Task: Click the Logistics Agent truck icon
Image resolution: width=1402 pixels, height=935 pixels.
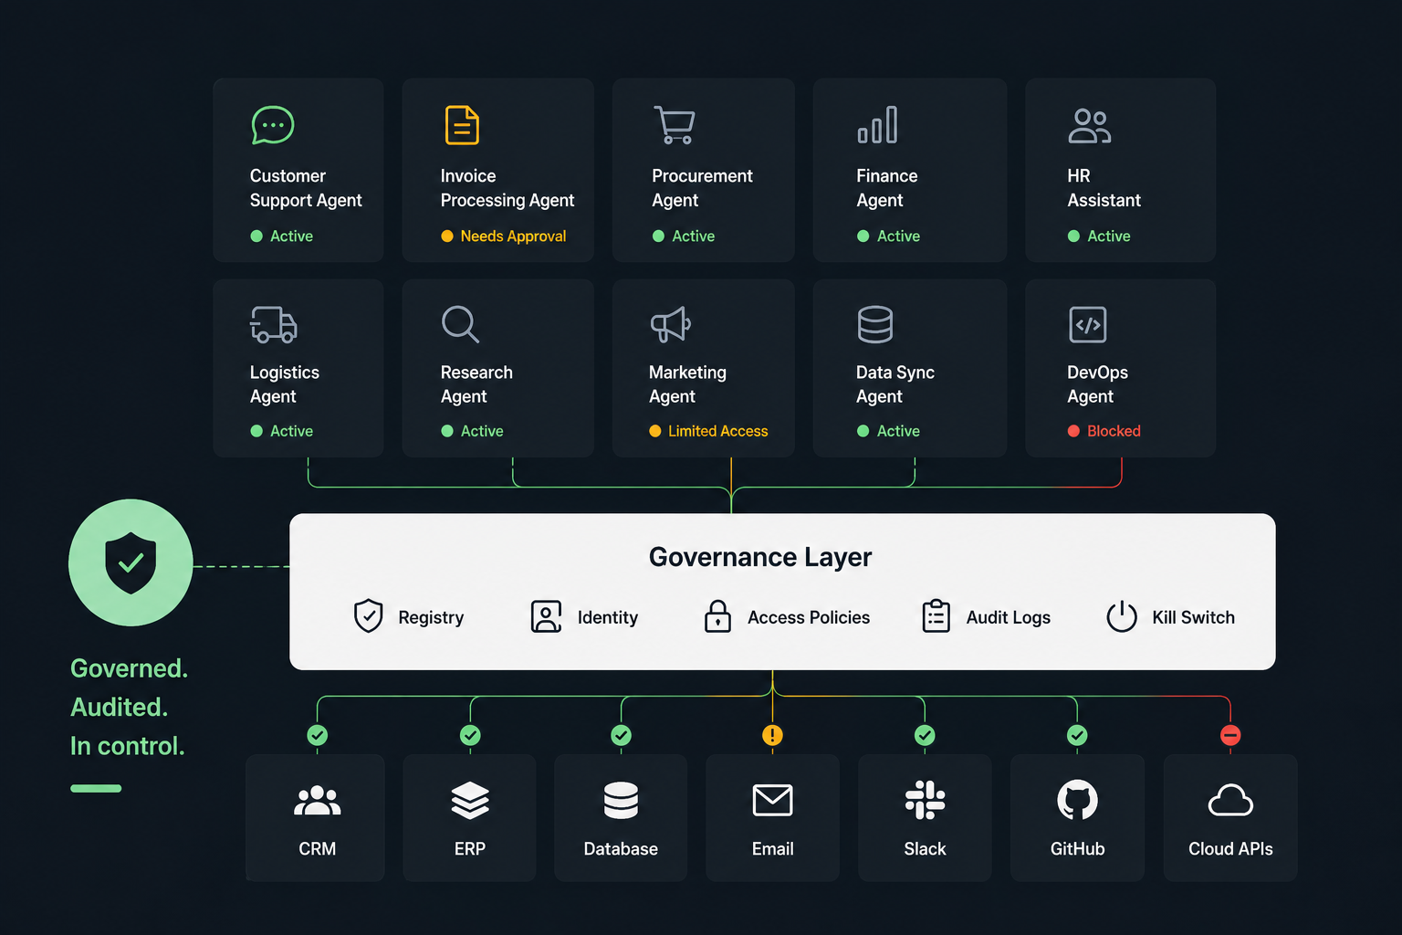Action: pos(274,324)
